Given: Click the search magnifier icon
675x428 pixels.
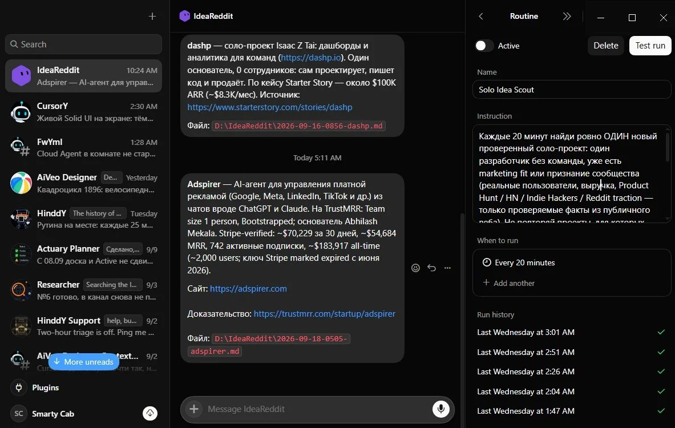Looking at the screenshot, I should click(14, 44).
